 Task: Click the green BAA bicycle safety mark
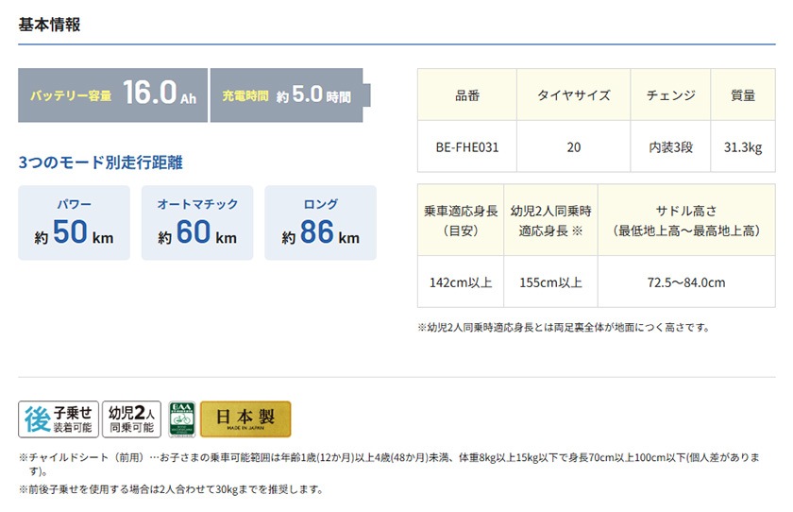[180, 418]
